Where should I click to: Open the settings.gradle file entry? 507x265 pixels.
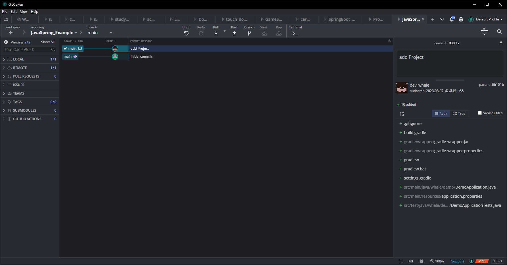[x=418, y=178]
